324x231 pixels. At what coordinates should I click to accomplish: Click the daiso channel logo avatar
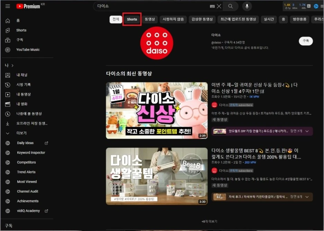(157, 43)
